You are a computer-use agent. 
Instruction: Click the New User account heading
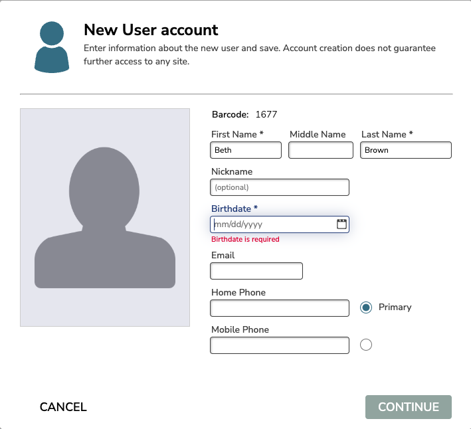(x=151, y=30)
